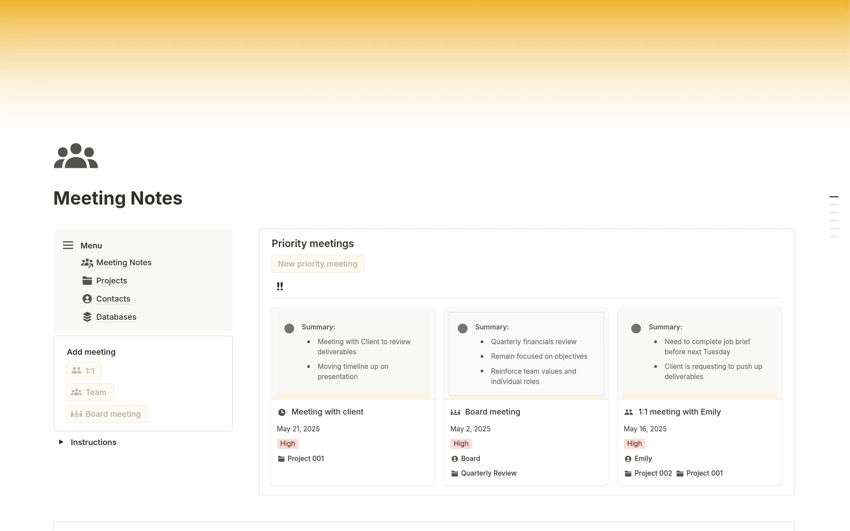The width and height of the screenshot is (850, 531).
Task: Click the New priority meeting button
Action: click(x=317, y=264)
